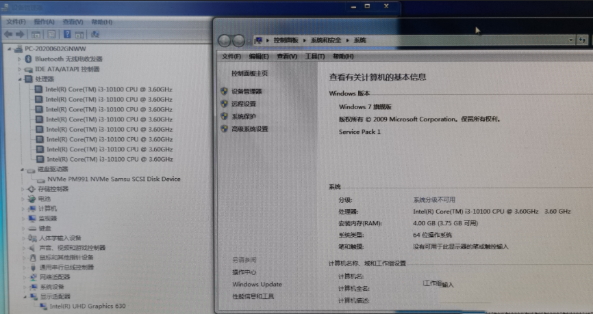Open Properties icon in Device Manager toolbar
Image resolution: width=593 pixels, height=314 pixels.
[51, 35]
